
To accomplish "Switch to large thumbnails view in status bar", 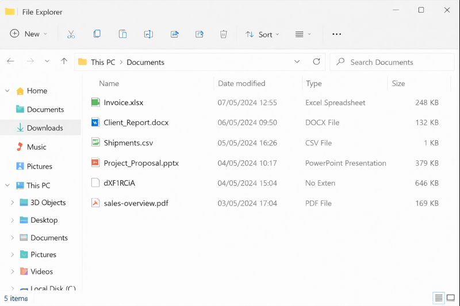I will click(452, 298).
